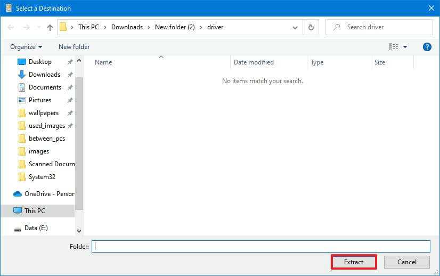Open the Organize dropdown menu

pyautogui.click(x=26, y=47)
